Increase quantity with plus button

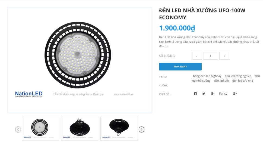tap(224, 56)
